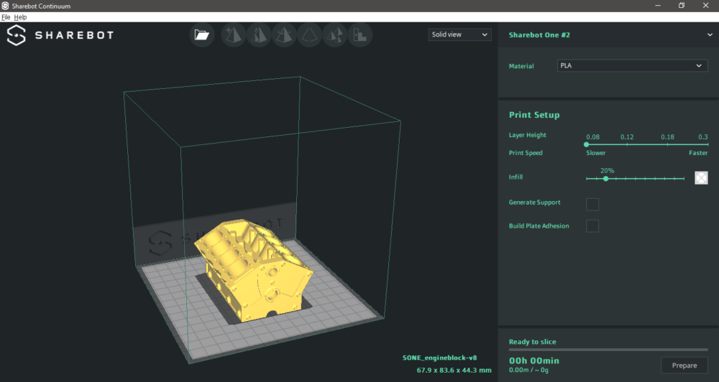Enable the Build Plate Adhesion checkbox
This screenshot has height=382, width=719.
592,226
